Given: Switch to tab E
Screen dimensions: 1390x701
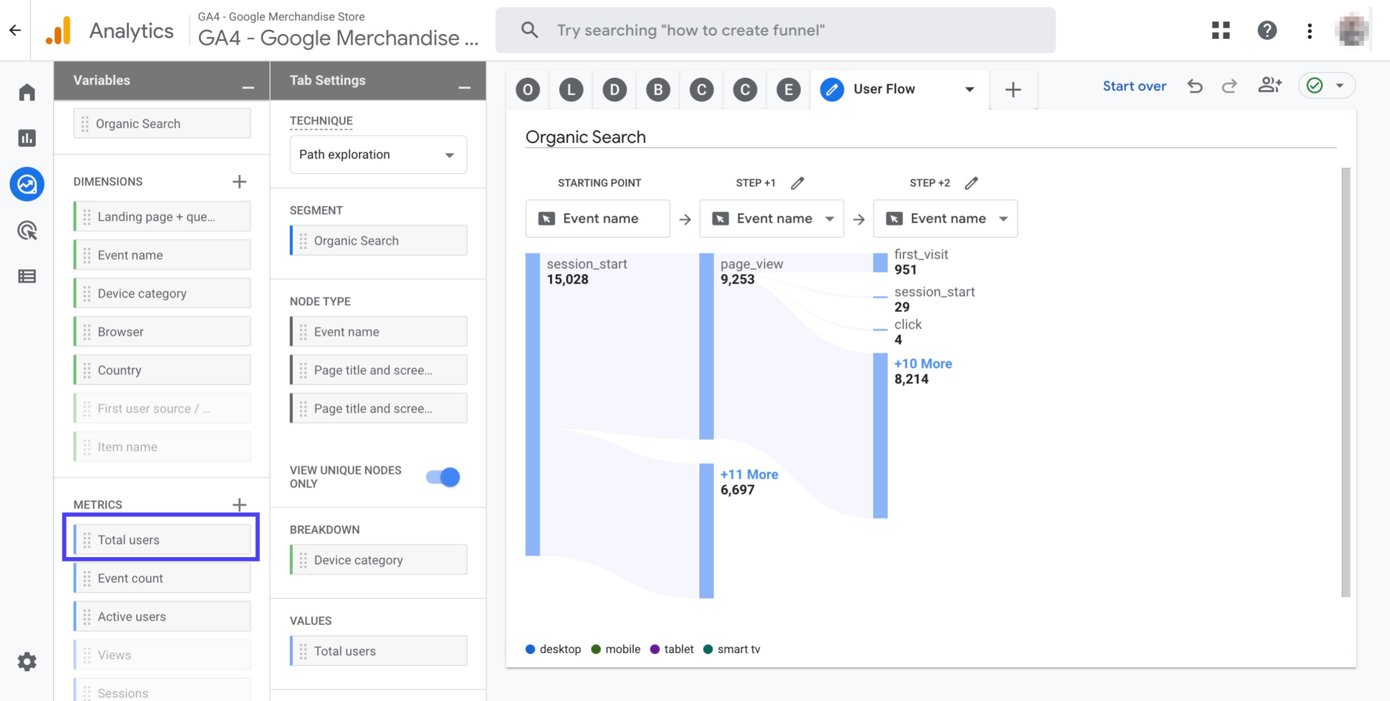Looking at the screenshot, I should tap(789, 89).
